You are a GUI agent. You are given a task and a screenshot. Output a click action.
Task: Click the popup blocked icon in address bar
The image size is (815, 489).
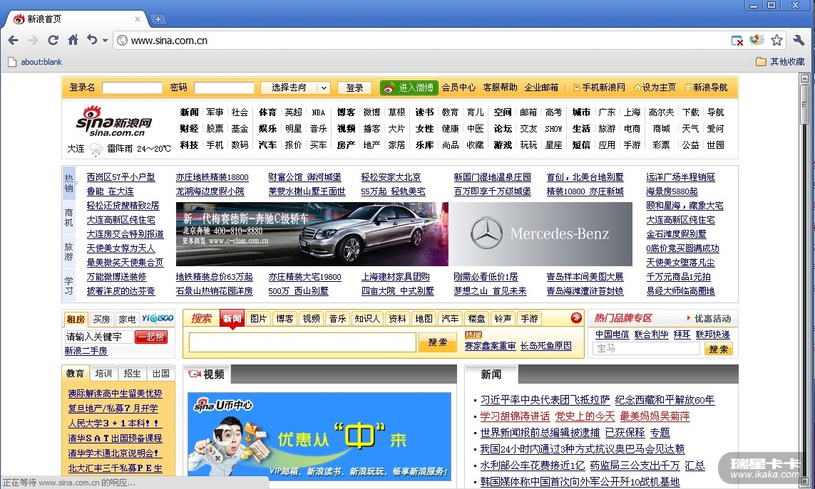coord(737,41)
